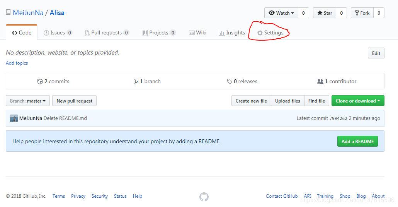Click the MeiJunNa avatar in the commit row
Viewport: 398px width, 207px height.
click(14, 118)
